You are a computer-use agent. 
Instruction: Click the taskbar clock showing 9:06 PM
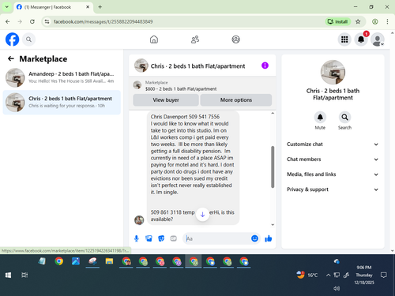click(364, 275)
